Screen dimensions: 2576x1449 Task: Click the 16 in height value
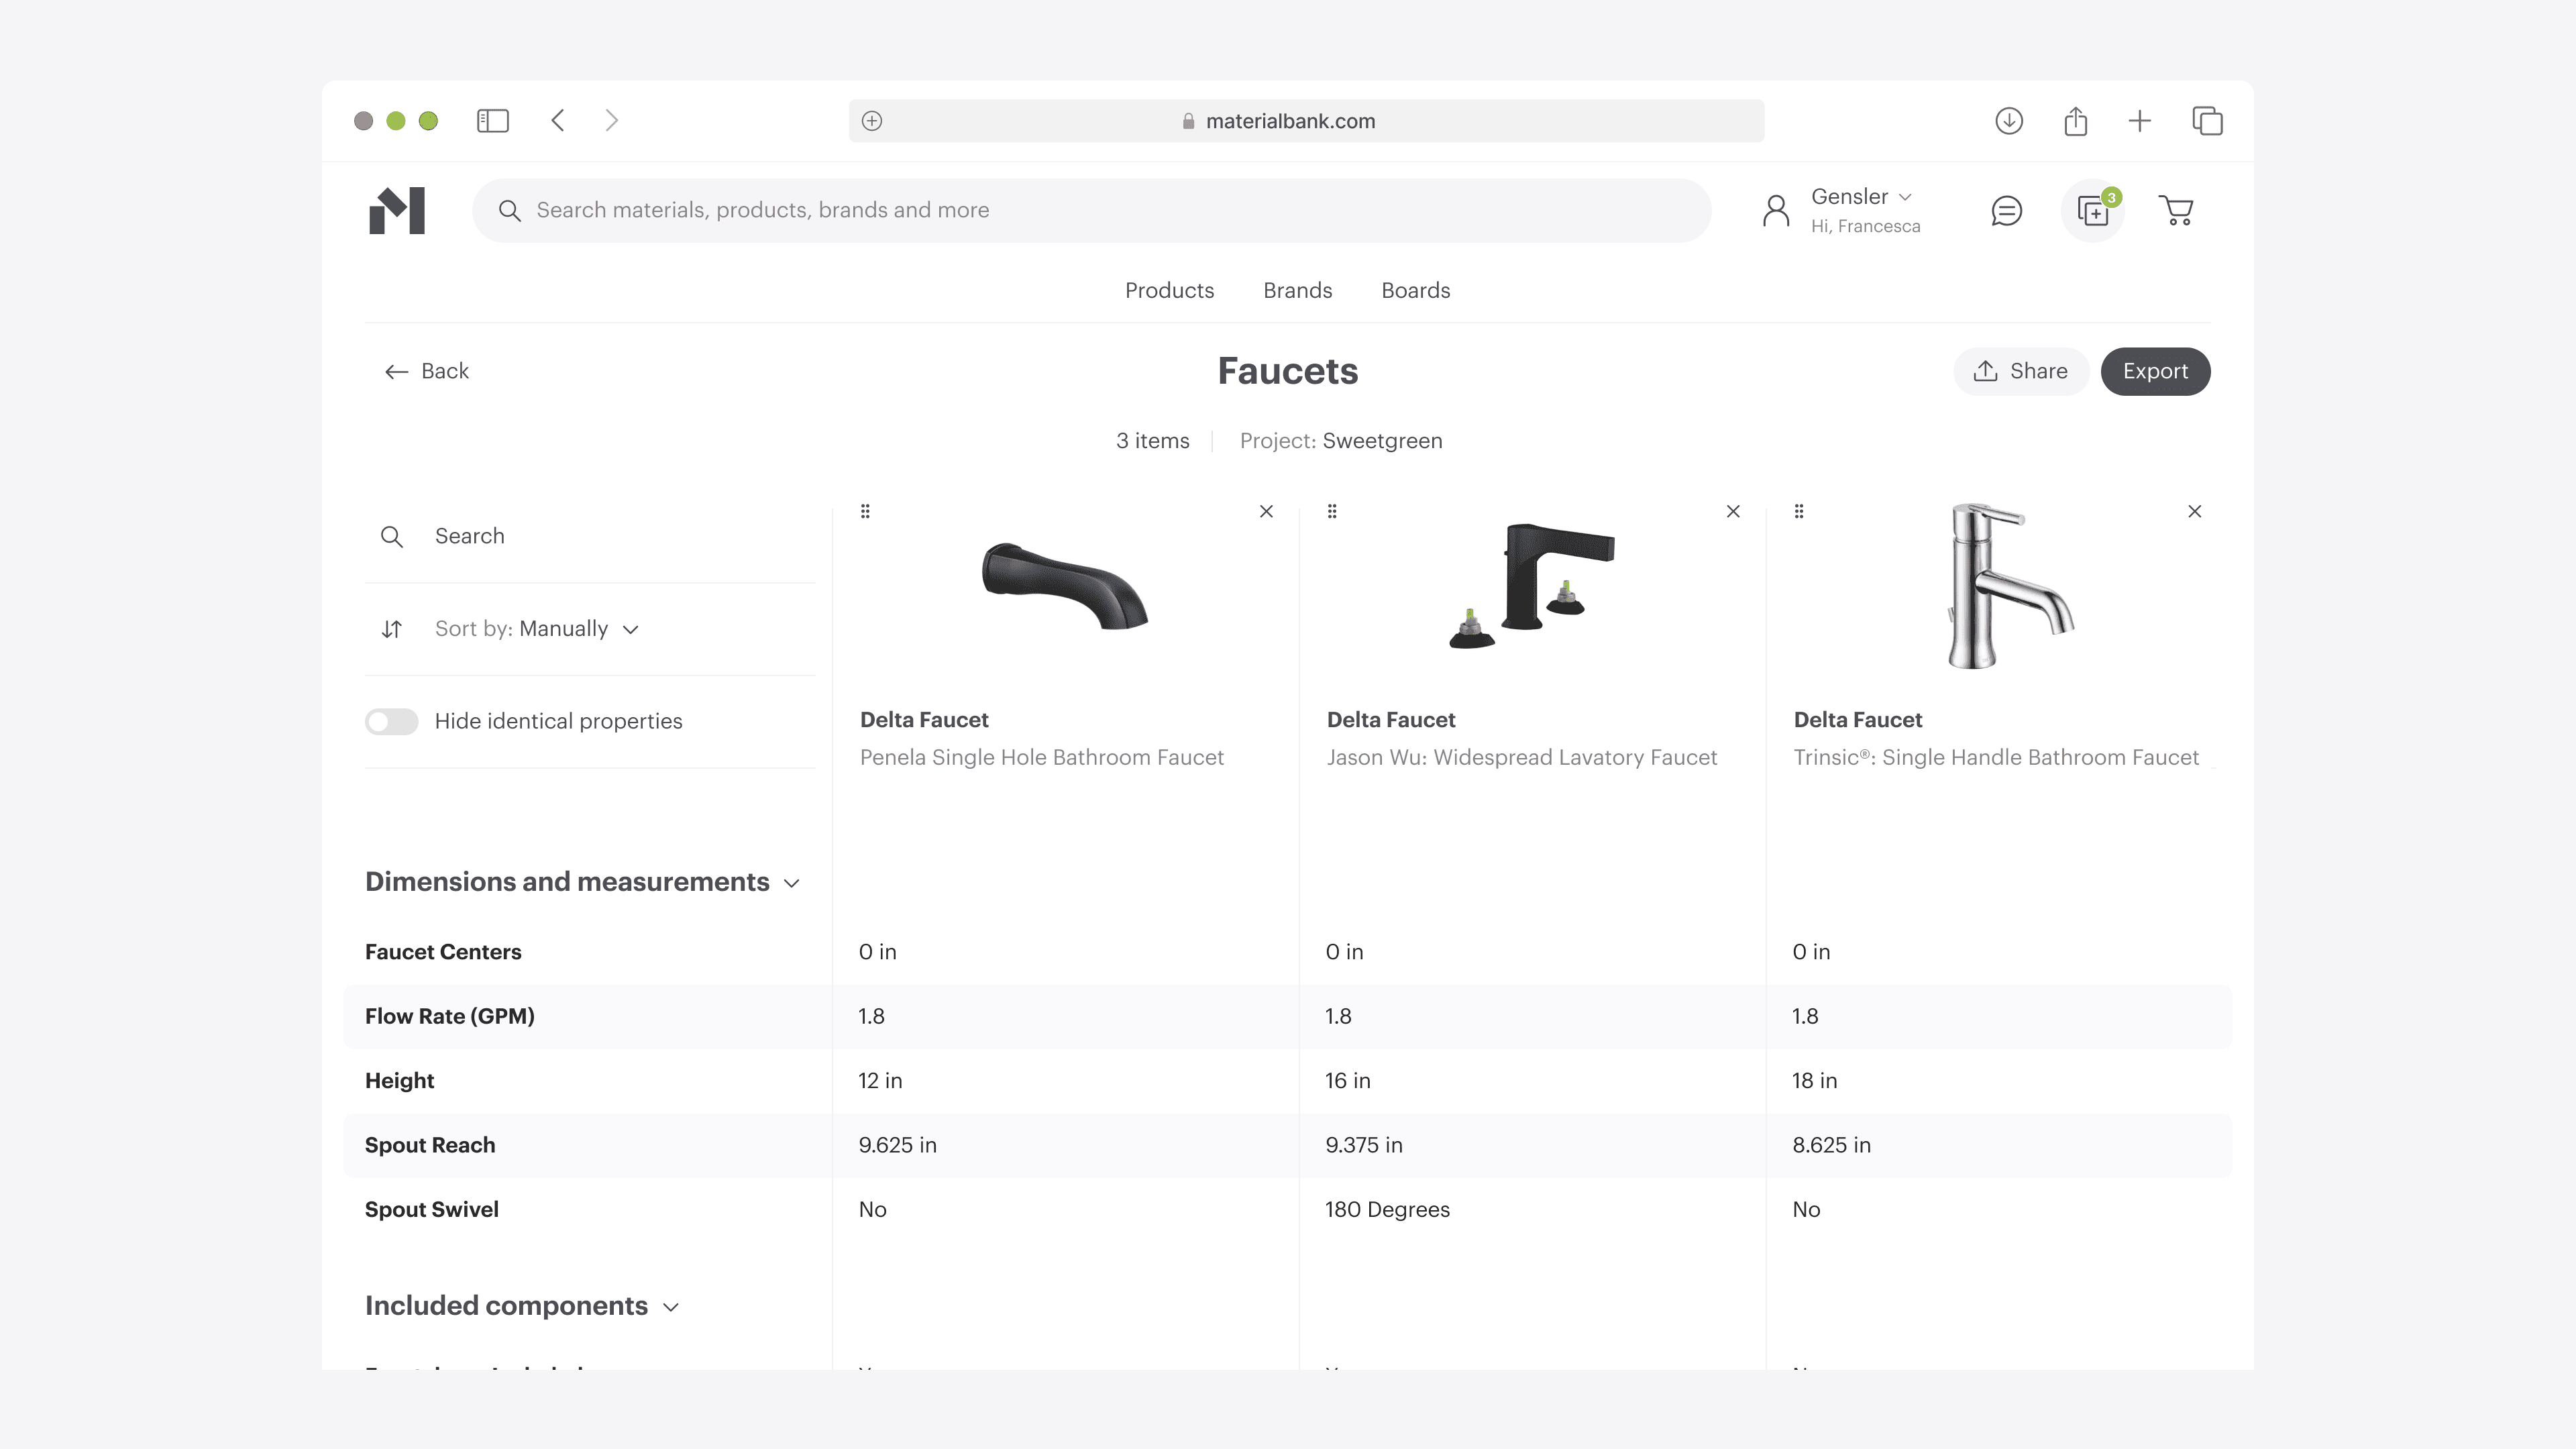pyautogui.click(x=1348, y=1081)
